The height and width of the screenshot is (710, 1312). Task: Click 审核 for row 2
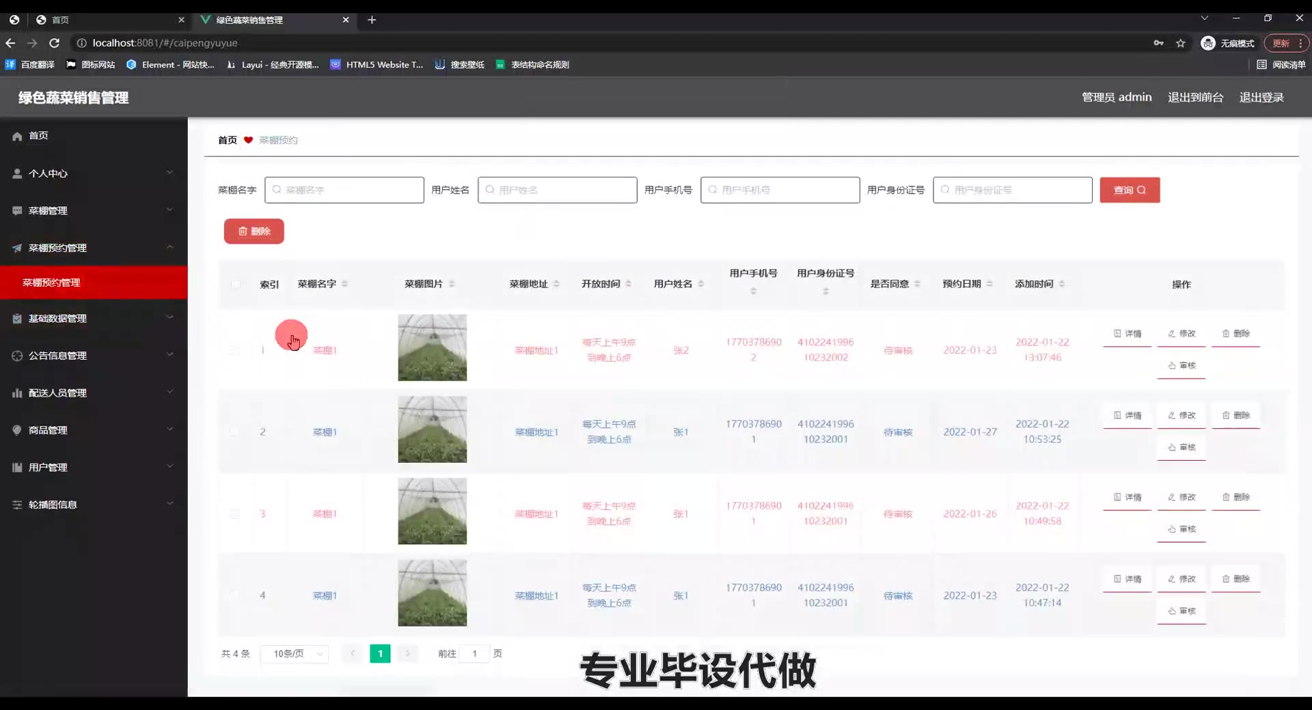click(1181, 448)
